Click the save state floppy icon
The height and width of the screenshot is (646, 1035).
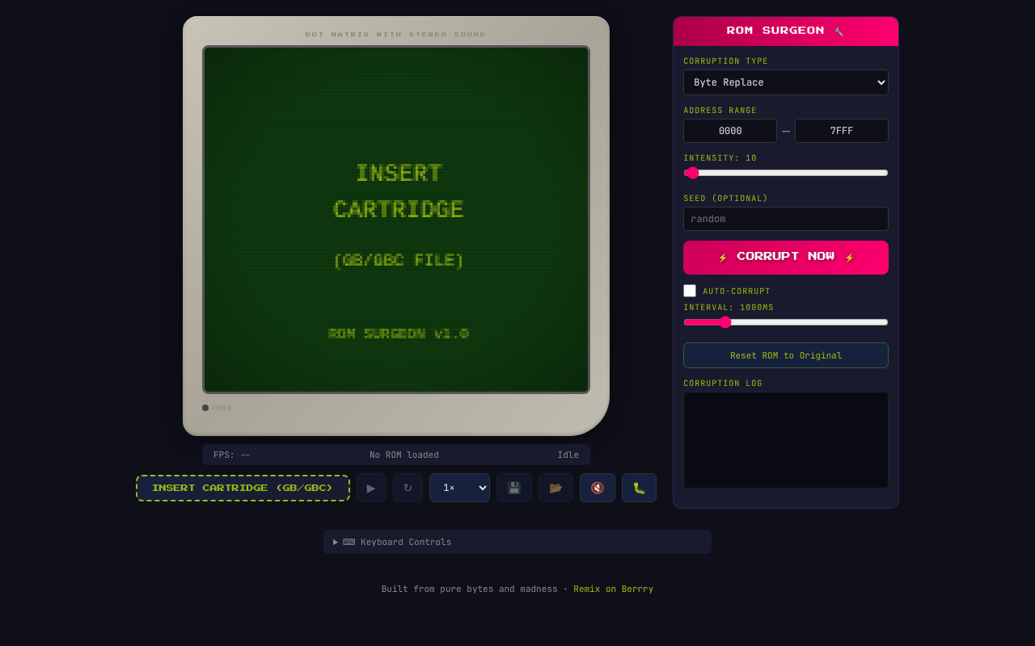coord(514,488)
